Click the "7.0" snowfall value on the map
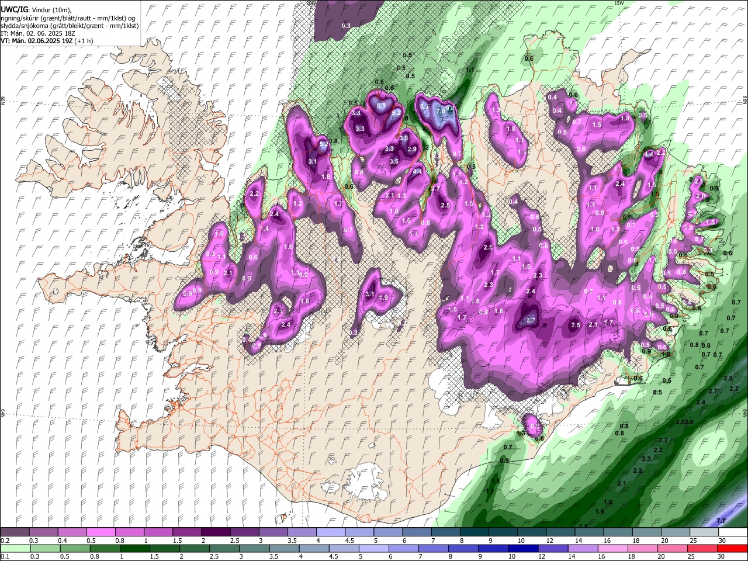This screenshot has width=748, height=561. (441, 111)
